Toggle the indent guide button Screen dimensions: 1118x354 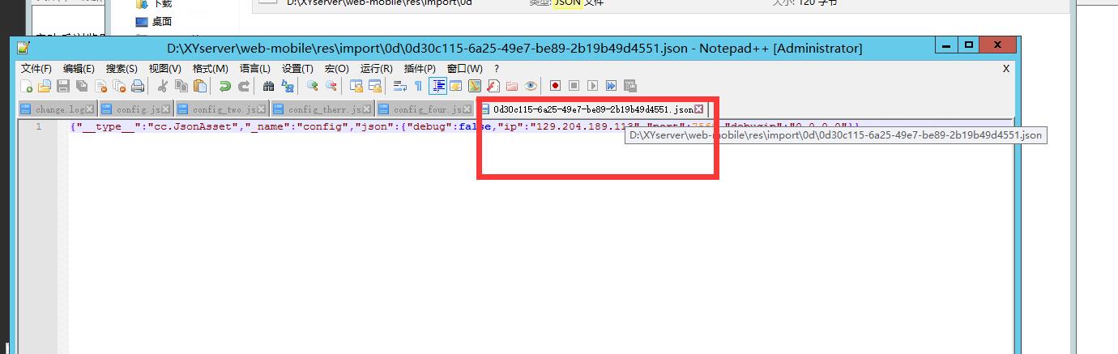click(438, 86)
